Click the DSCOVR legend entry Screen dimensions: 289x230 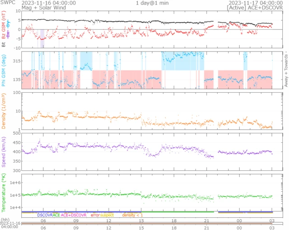pos(45,215)
